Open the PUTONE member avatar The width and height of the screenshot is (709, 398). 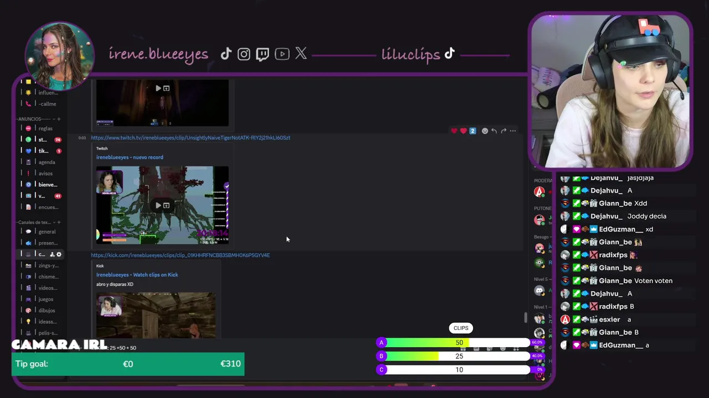coord(539,219)
